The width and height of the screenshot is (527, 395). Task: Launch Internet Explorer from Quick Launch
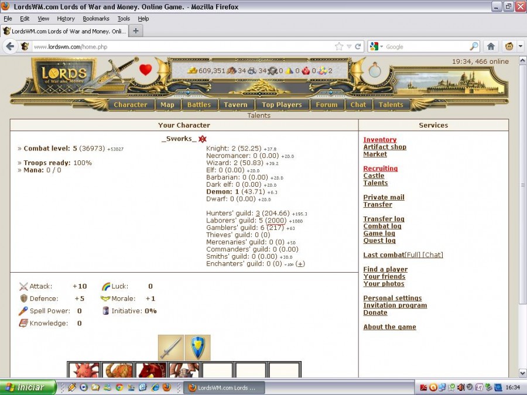pyautogui.click(x=155, y=387)
